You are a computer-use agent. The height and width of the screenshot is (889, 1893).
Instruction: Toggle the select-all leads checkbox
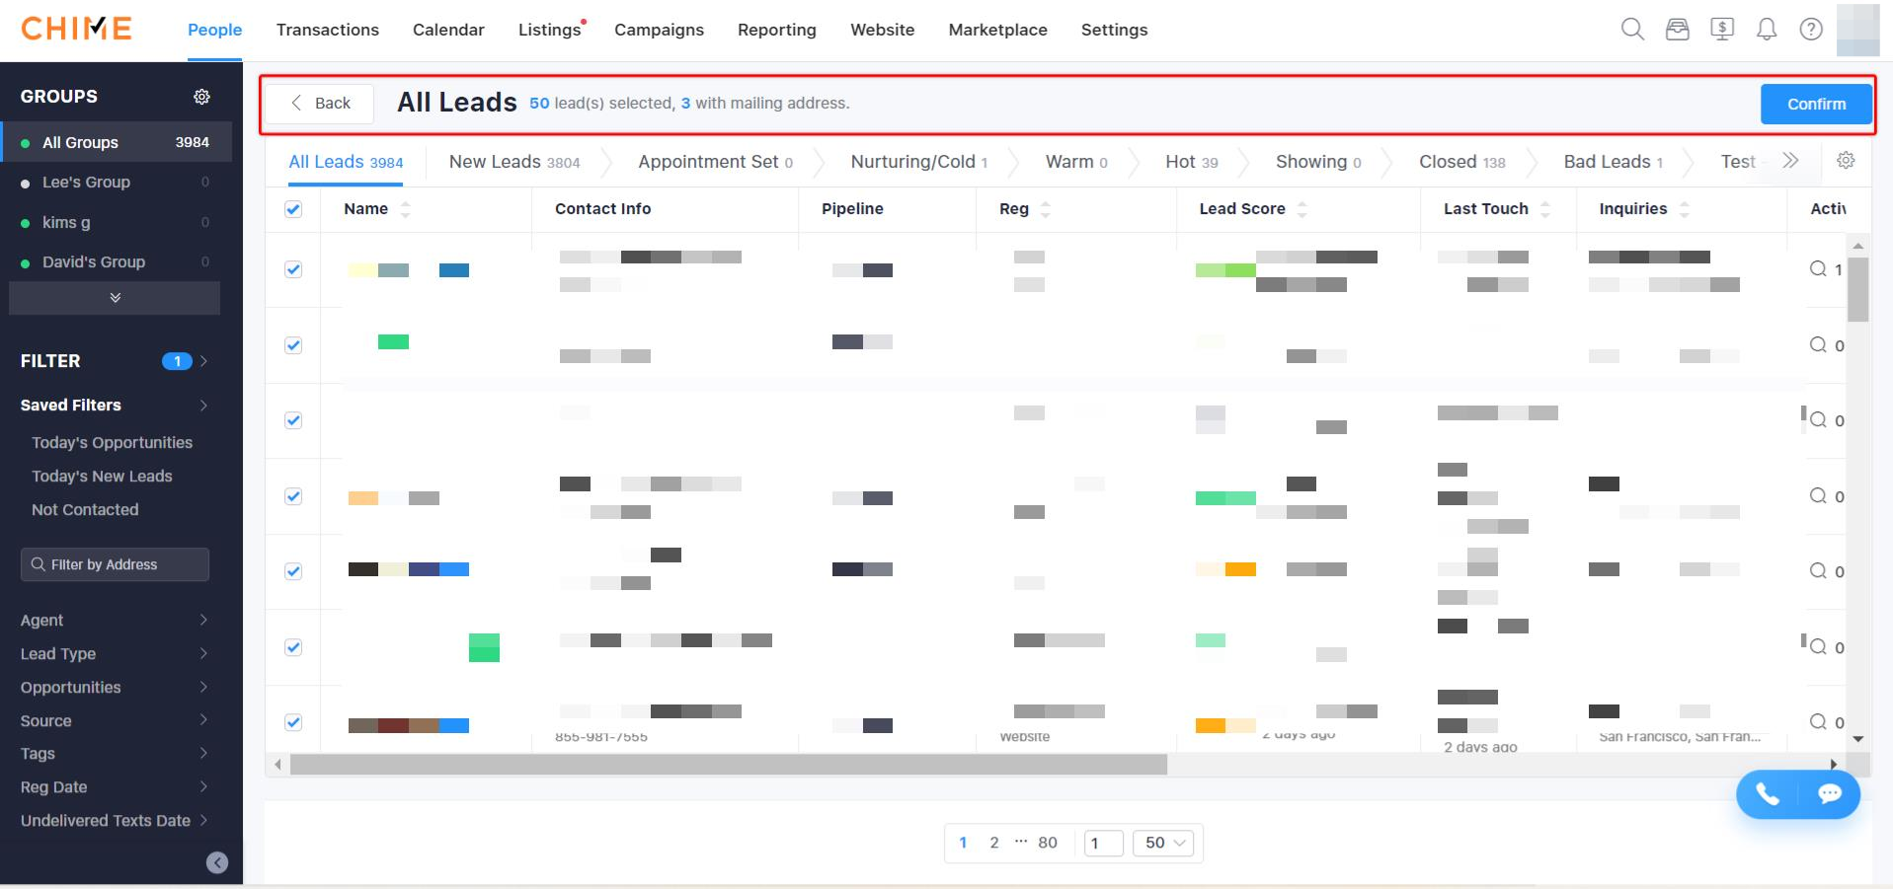pyautogui.click(x=293, y=209)
